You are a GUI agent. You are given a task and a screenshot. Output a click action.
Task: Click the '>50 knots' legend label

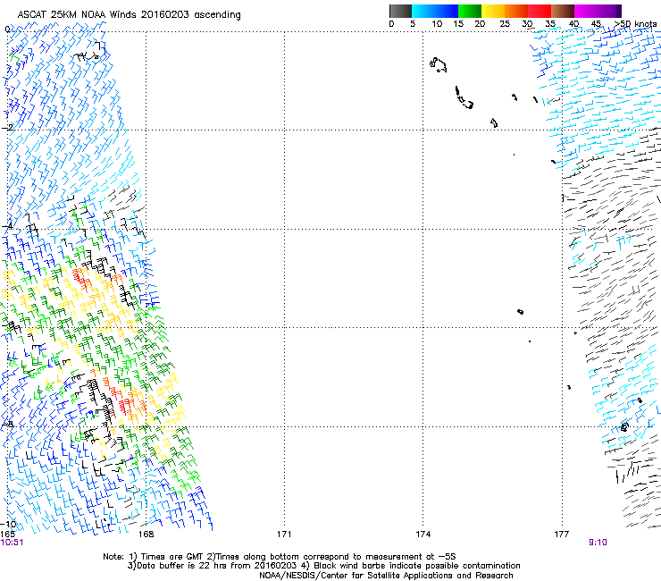635,24
